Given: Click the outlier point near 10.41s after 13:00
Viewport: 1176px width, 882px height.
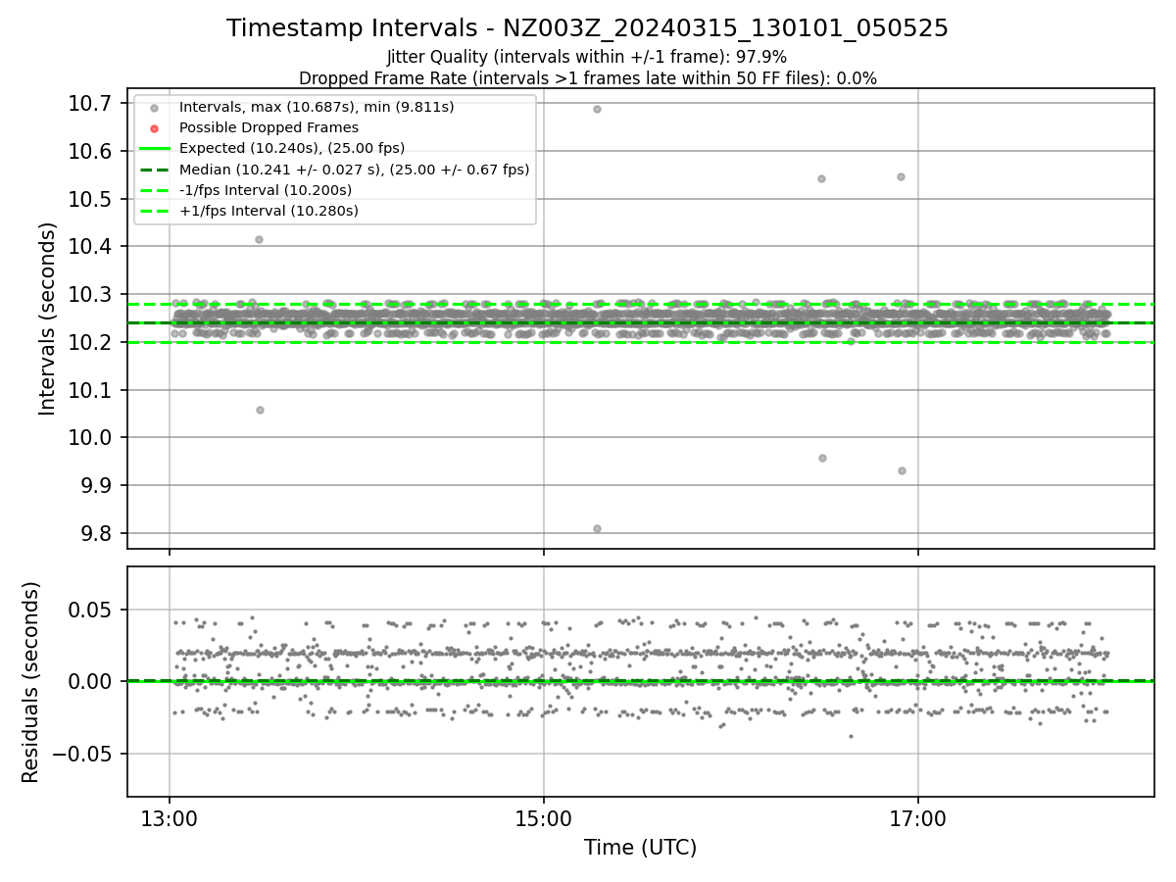Looking at the screenshot, I should [x=259, y=239].
